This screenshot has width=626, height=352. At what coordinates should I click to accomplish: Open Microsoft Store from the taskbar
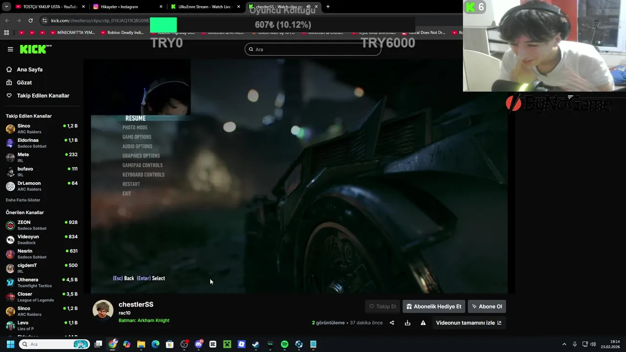(x=170, y=344)
